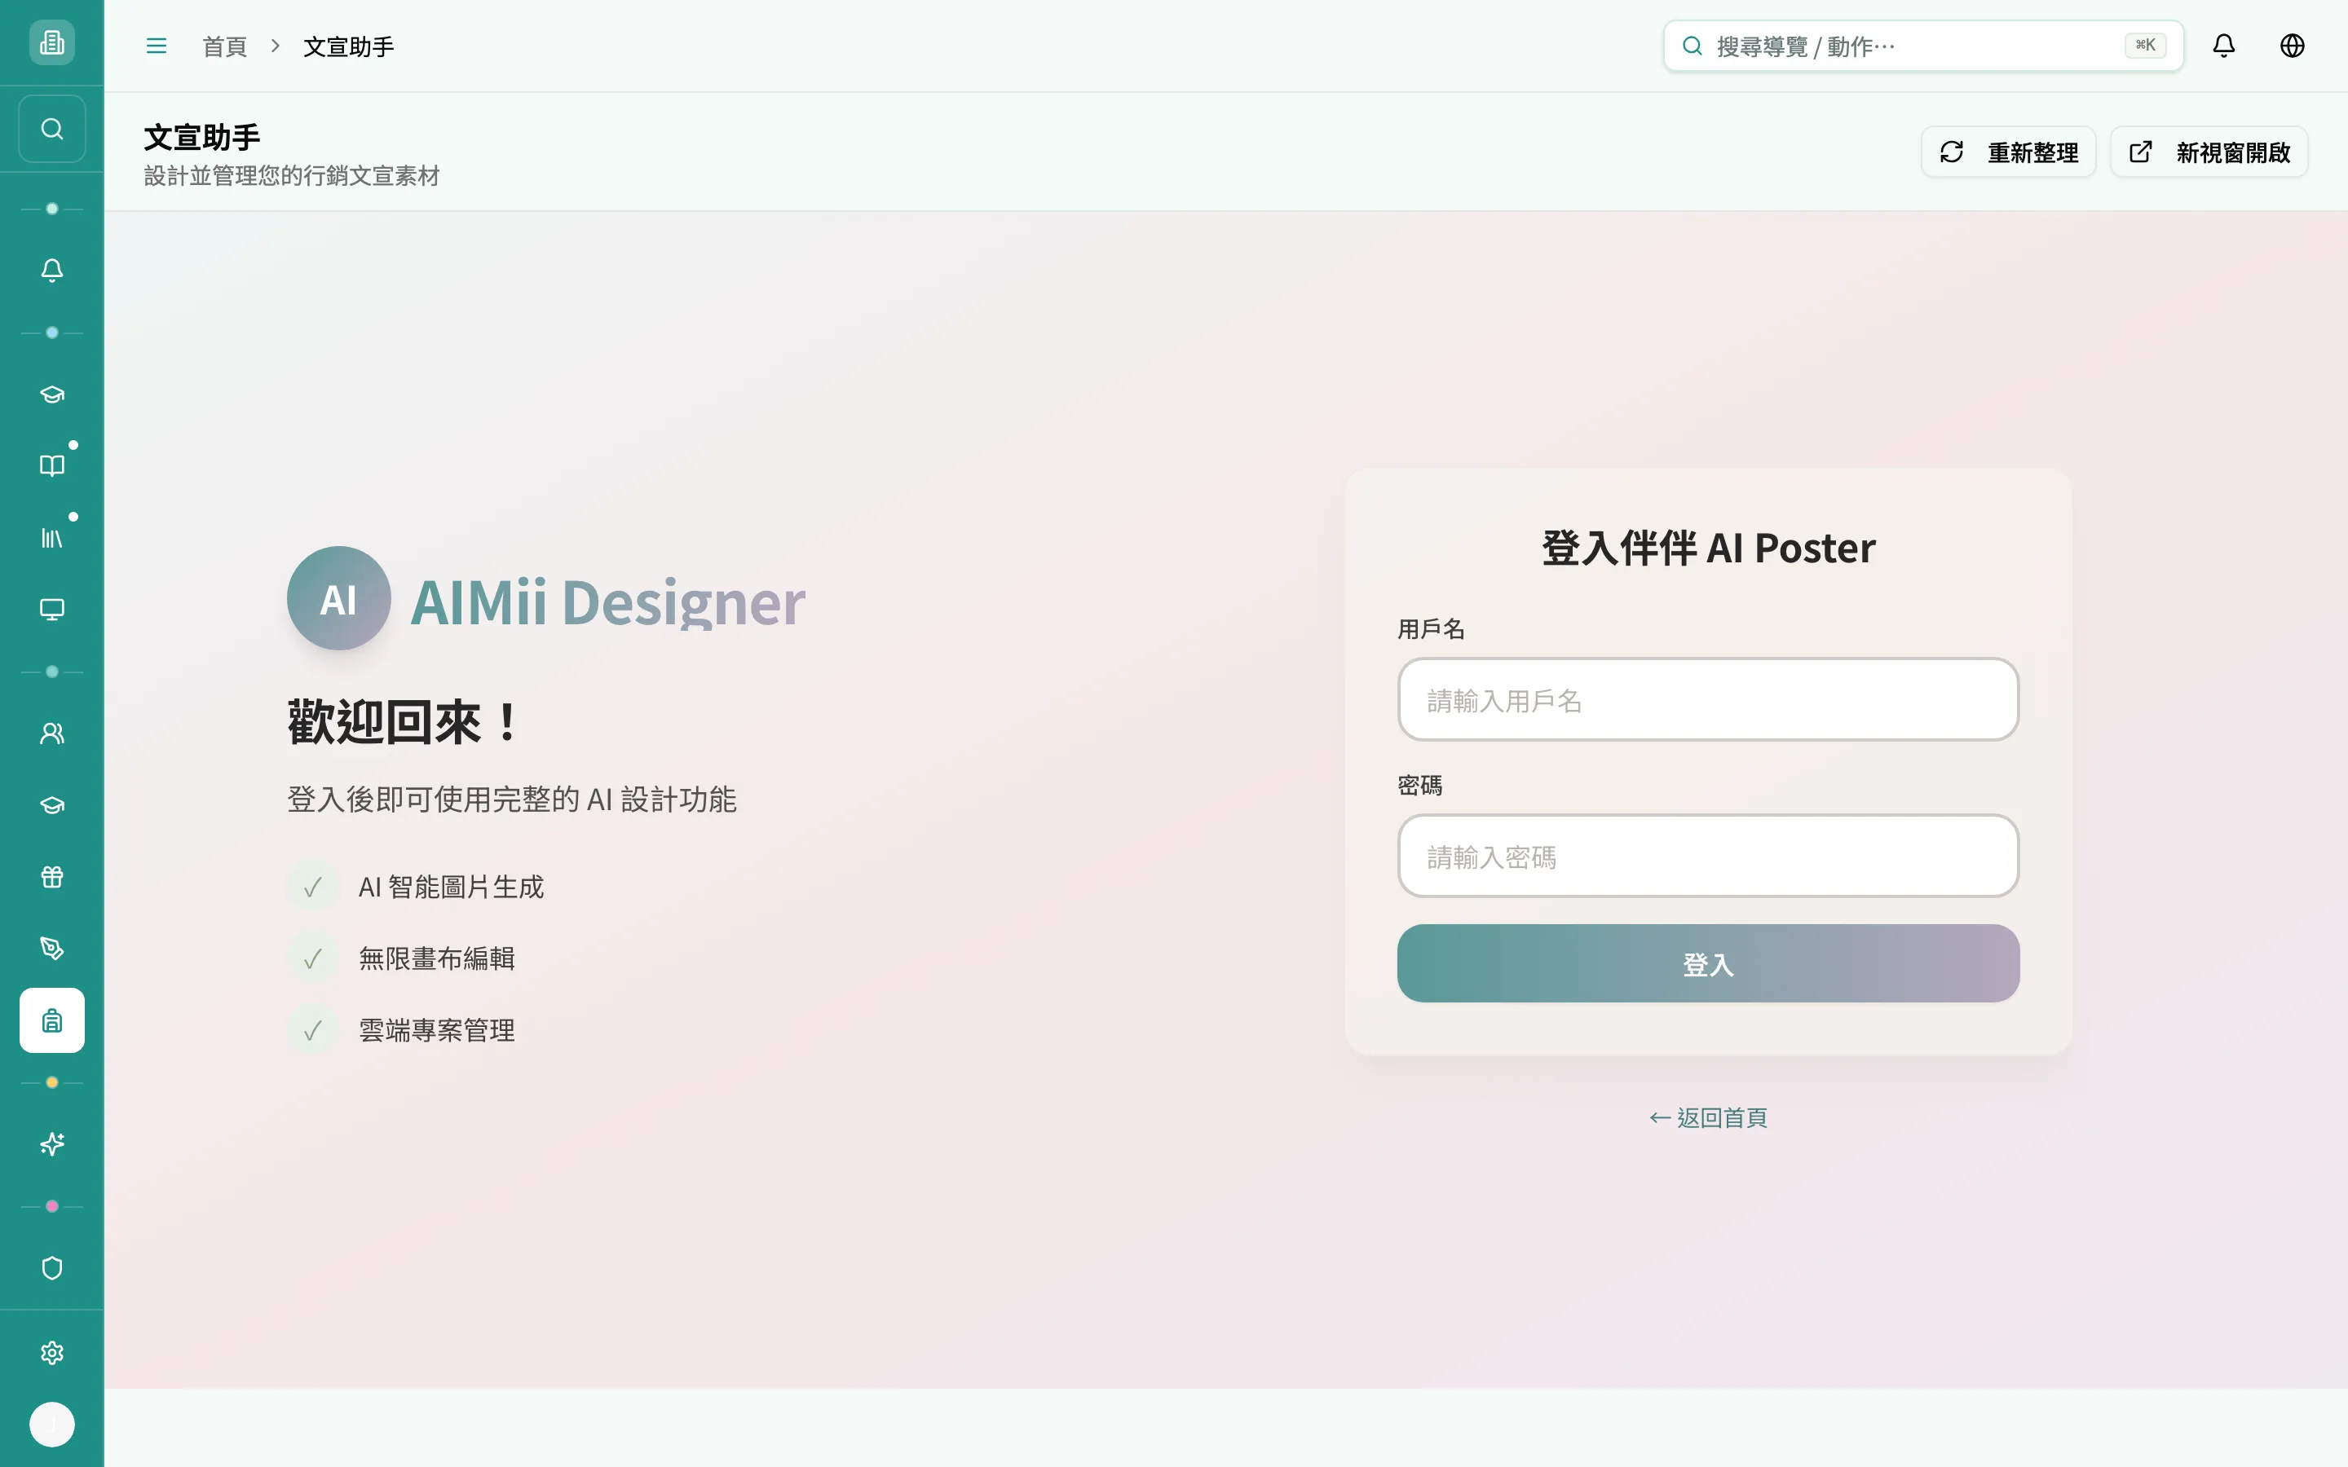Click the check mark beside AI 智能圖片生成

tap(312, 887)
